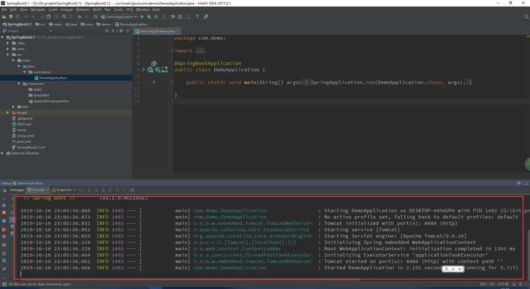This screenshot has height=289, width=530.
Task: Click the Tomcat started on port 8080 line
Action: (262, 261)
